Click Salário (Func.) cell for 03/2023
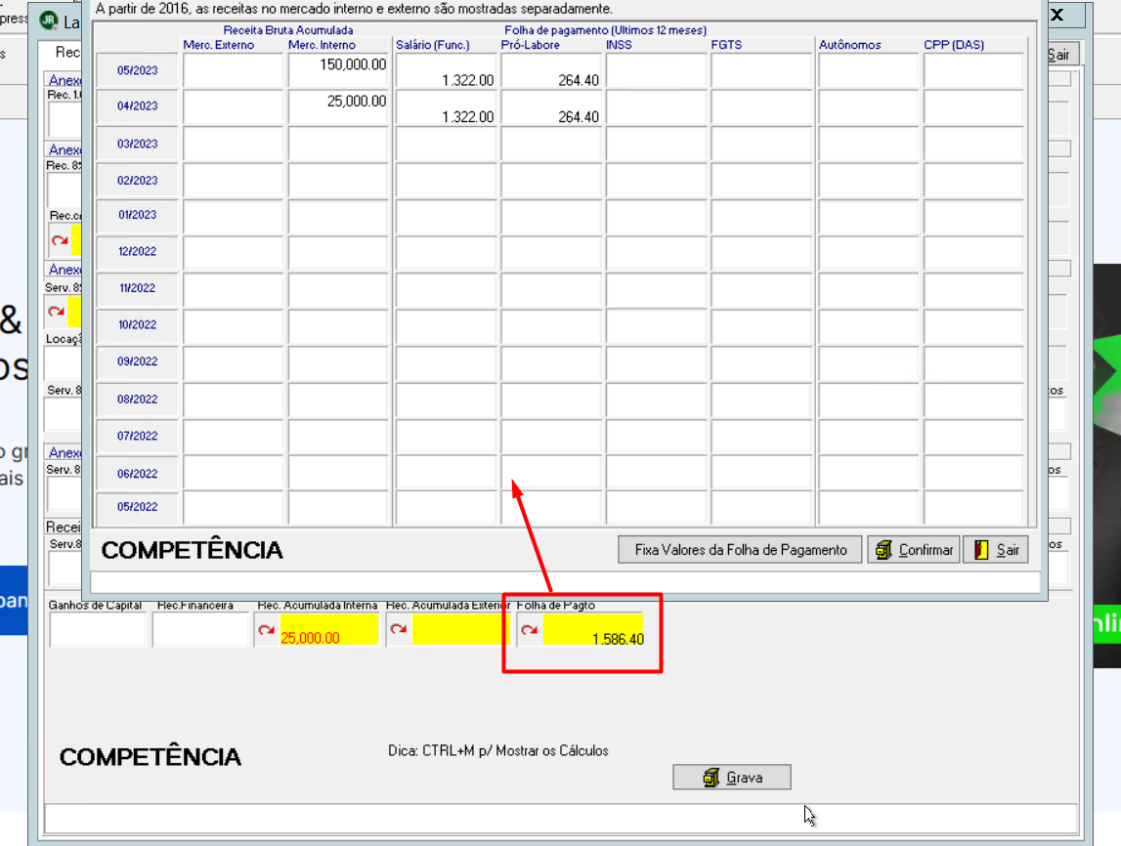 (x=446, y=144)
